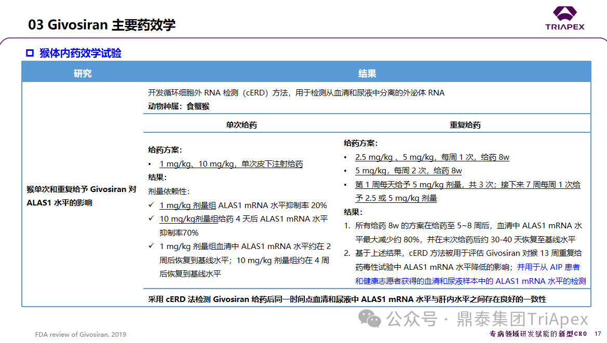Click the 单次给药 column heading

[x=241, y=125]
